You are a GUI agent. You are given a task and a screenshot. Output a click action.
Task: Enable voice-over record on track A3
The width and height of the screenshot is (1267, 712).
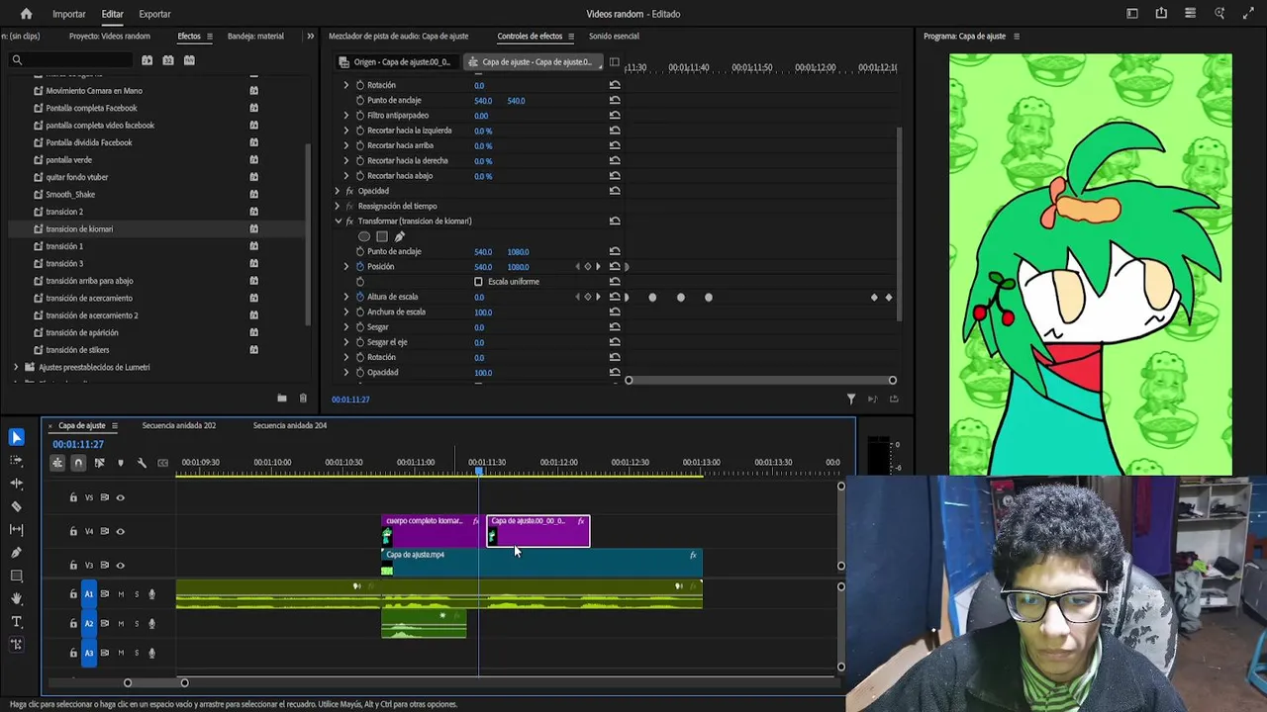[x=151, y=653]
